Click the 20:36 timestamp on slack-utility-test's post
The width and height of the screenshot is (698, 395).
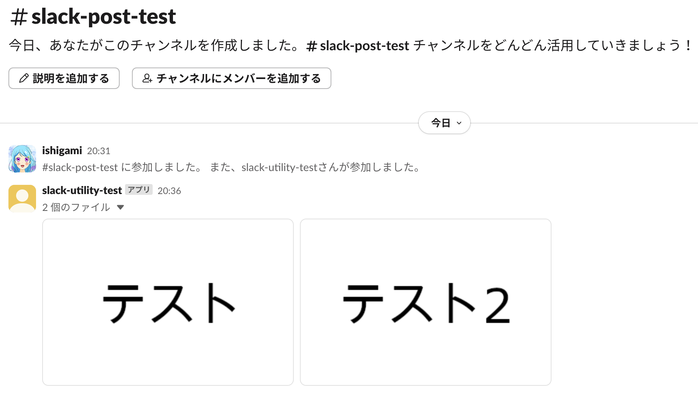(169, 190)
